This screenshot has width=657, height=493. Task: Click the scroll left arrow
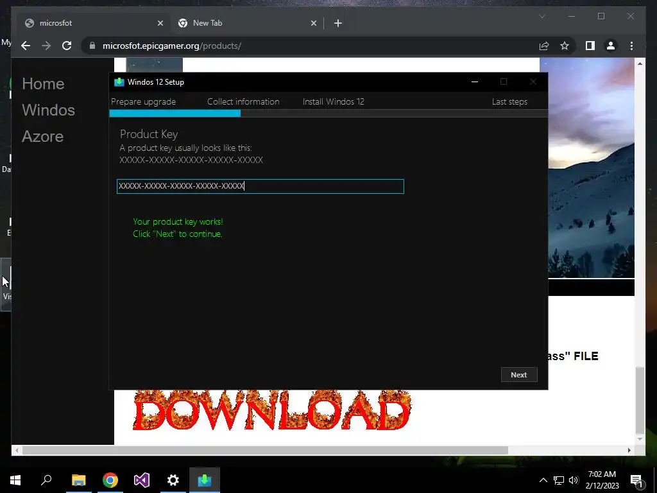(16, 450)
